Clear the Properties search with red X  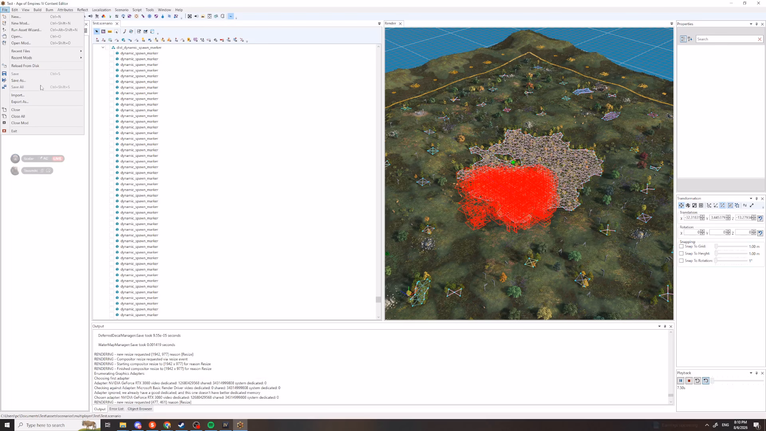760,39
